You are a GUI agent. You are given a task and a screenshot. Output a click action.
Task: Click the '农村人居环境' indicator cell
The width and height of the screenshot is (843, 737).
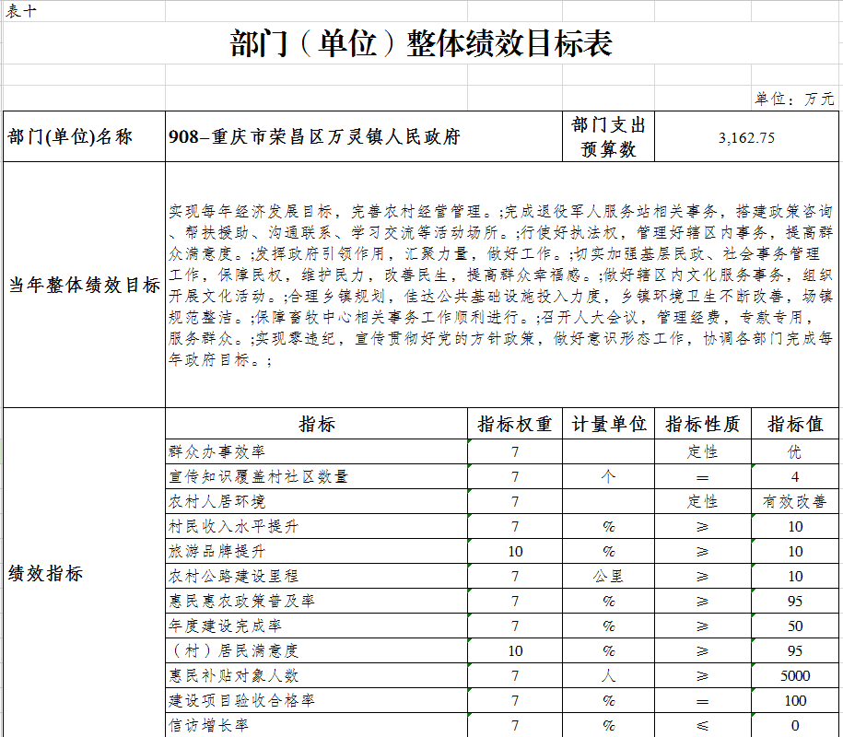click(x=317, y=501)
